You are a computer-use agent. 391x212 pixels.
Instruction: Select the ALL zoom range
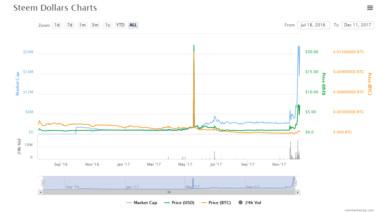(x=133, y=25)
